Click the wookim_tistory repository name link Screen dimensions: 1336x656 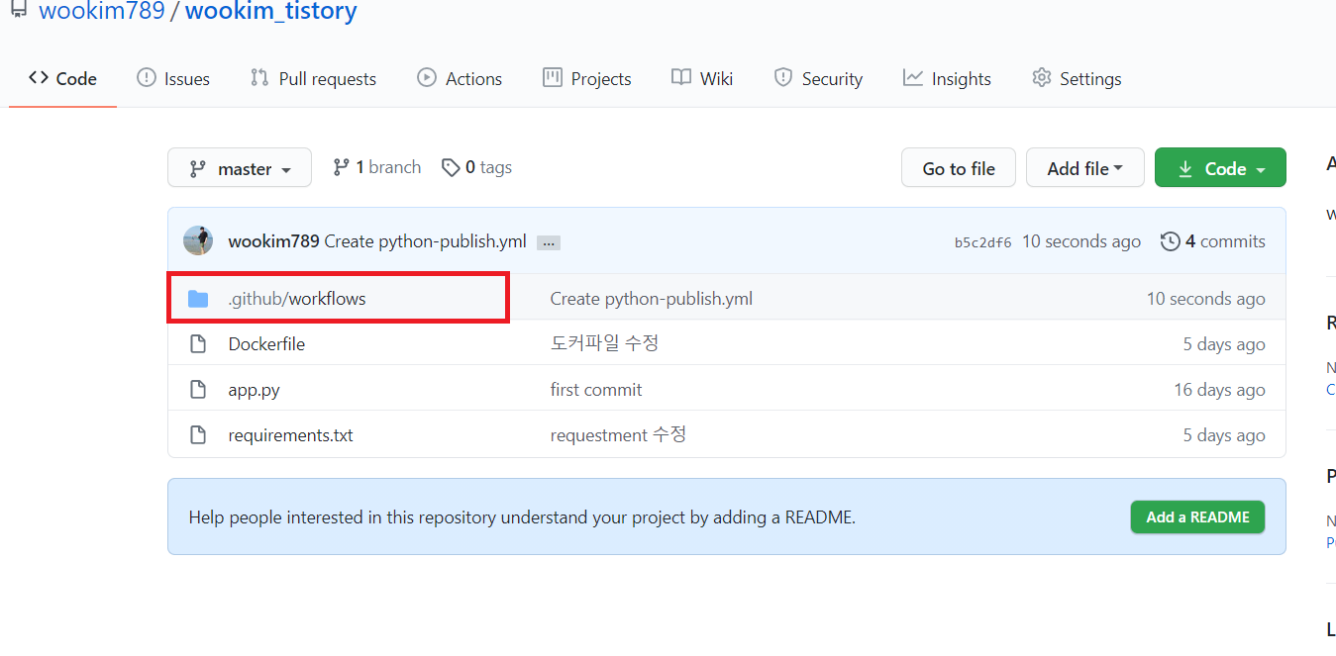coord(270,12)
